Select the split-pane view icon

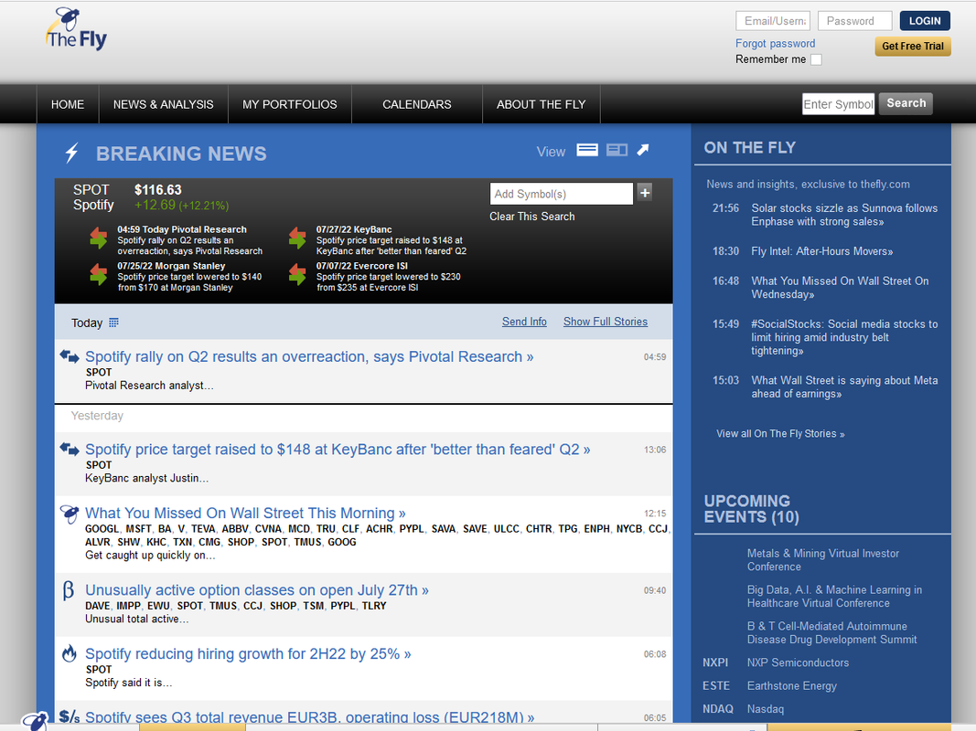point(617,150)
